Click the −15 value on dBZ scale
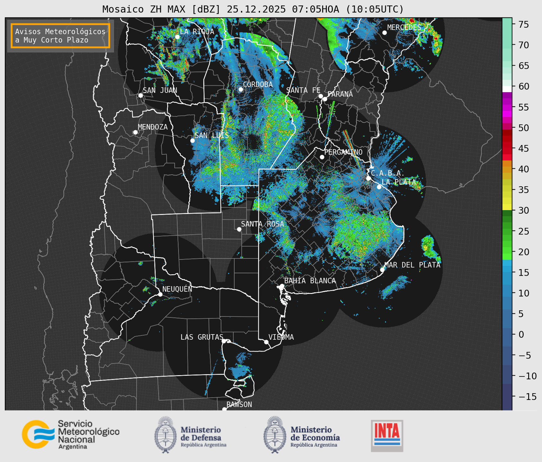Viewport: 542px width, 462px height. tap(527, 396)
